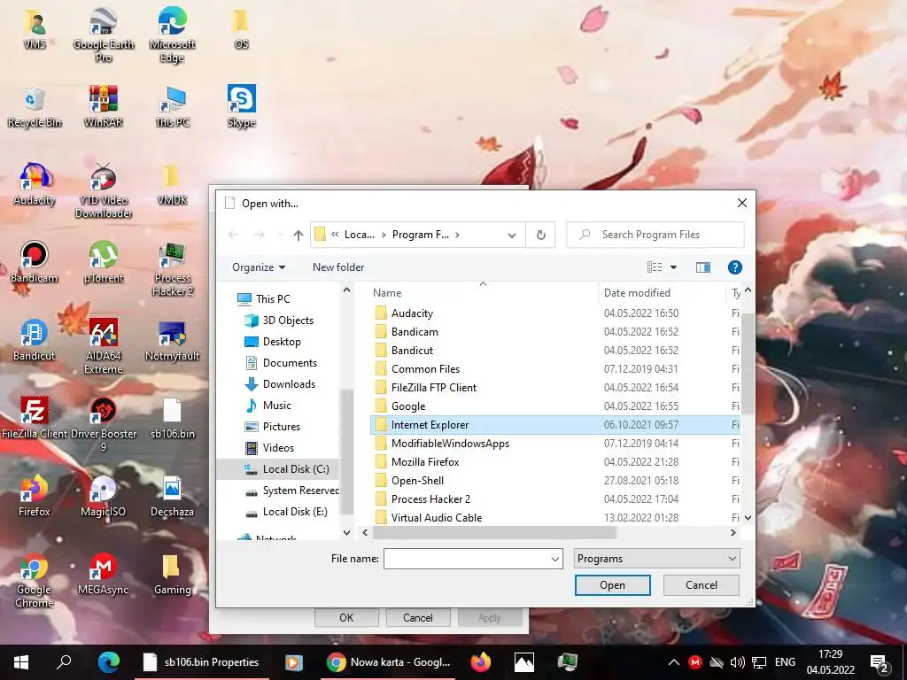This screenshot has width=907, height=680.
Task: Expand the File name combo box arrow
Action: tap(554, 560)
